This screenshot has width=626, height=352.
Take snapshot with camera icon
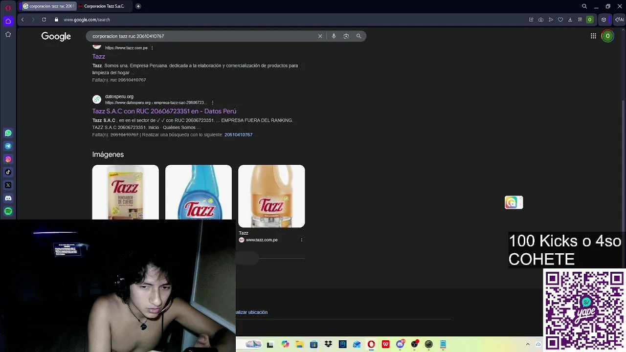point(541,20)
